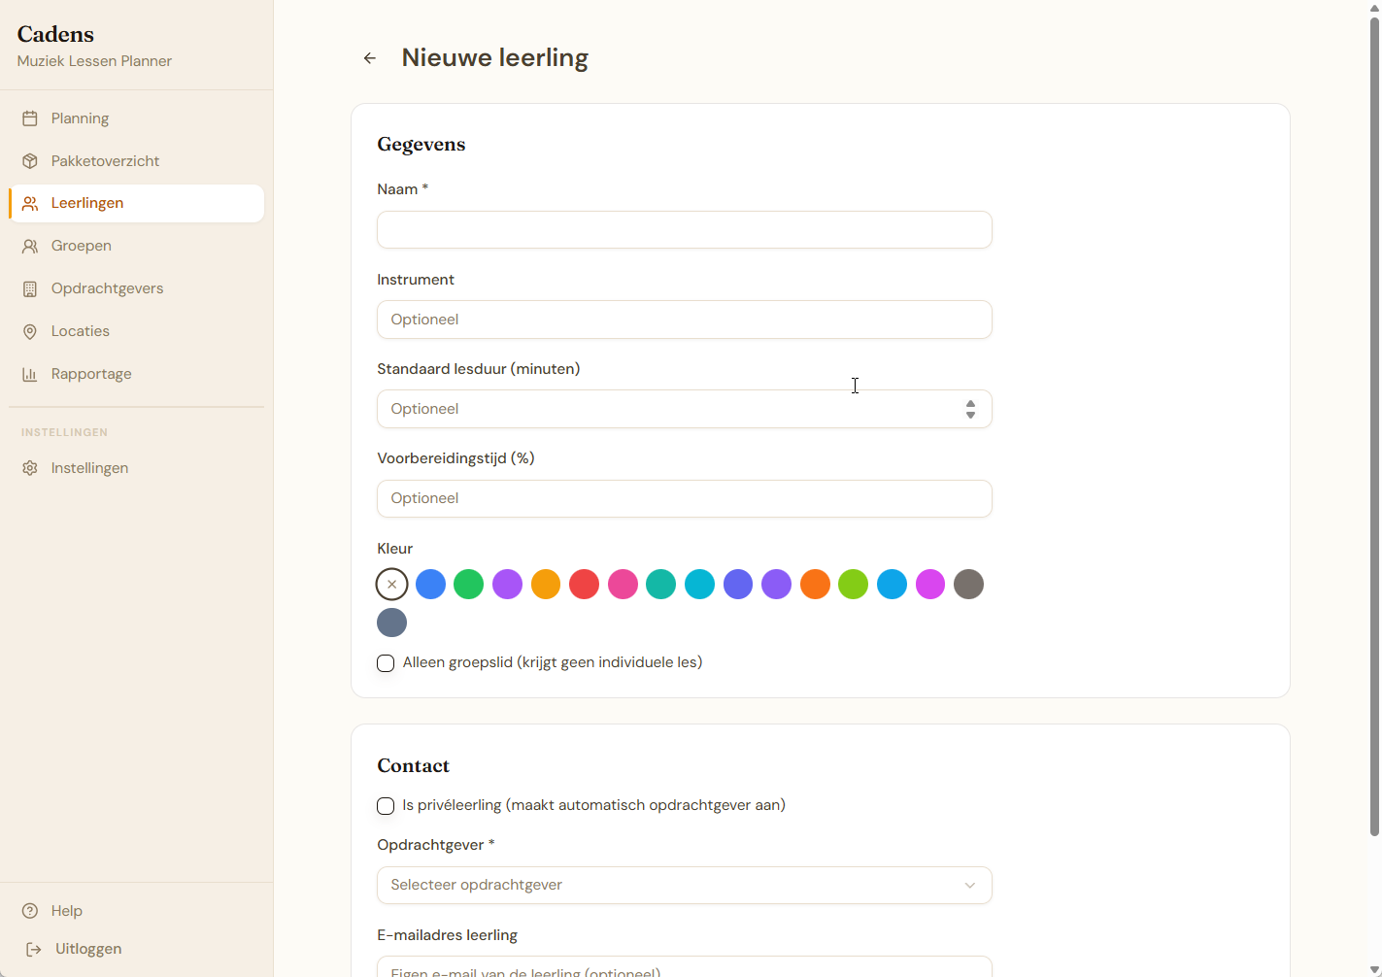
Task: Pick the orange color swatch under Kleur
Action: click(815, 584)
